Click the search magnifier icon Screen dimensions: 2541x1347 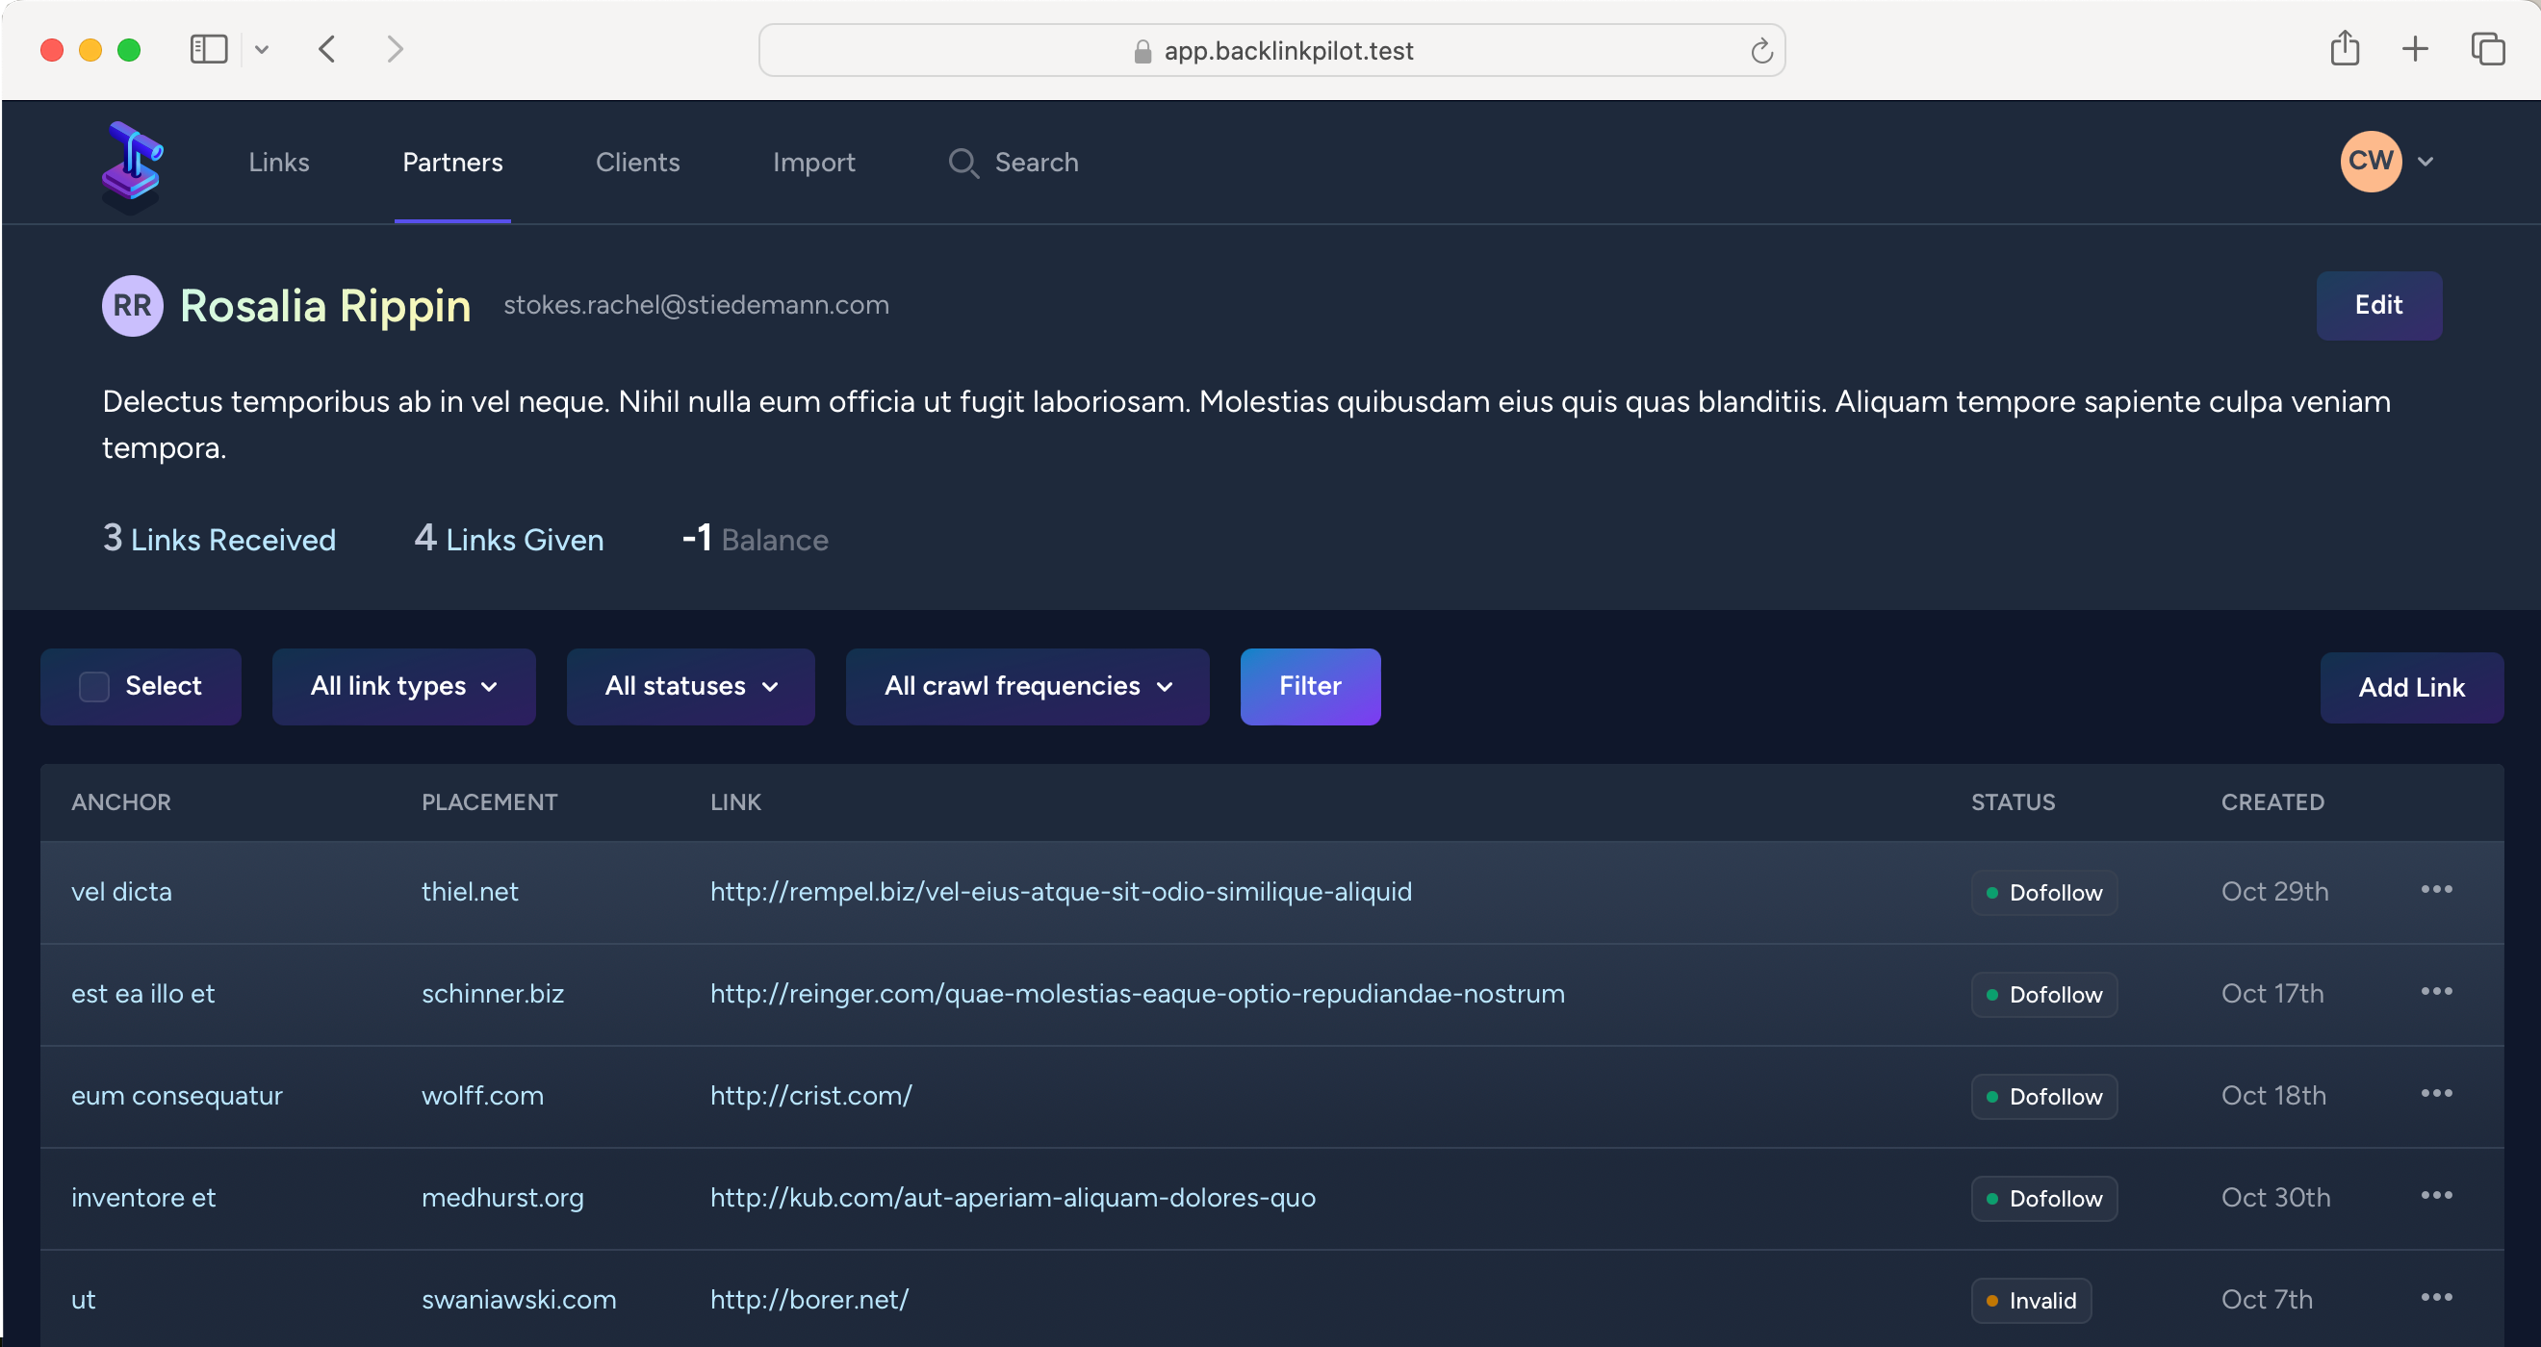tap(962, 163)
